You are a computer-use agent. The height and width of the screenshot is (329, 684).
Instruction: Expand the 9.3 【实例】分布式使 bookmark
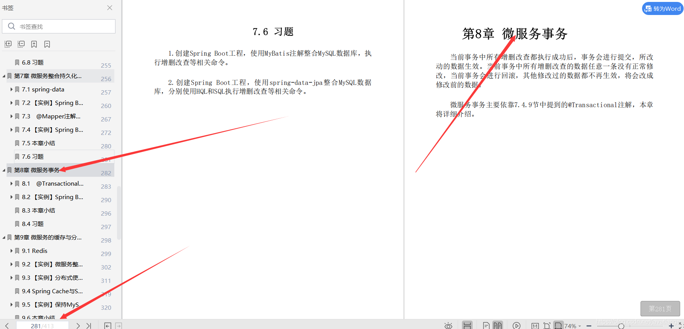pos(12,277)
